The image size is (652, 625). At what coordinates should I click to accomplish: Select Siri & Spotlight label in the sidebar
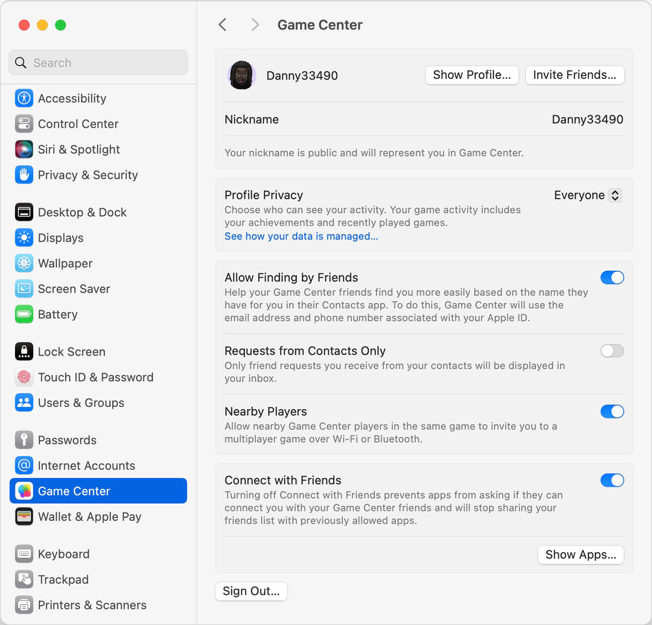coord(79,149)
